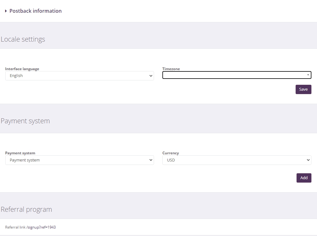Click the referral link /signup?ref=1943
This screenshot has width=317, height=236.
41,227
